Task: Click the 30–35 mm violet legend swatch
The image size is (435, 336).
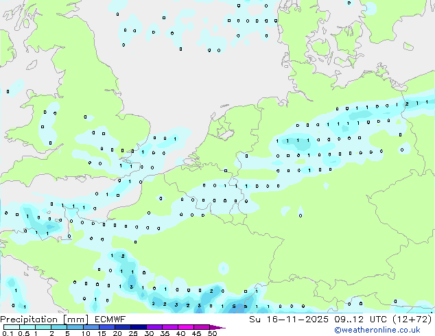Action: click(x=154, y=327)
